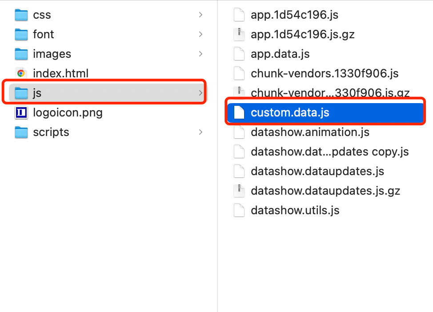Click the scripts folder icon
This screenshot has height=312, width=433.
click(x=21, y=132)
